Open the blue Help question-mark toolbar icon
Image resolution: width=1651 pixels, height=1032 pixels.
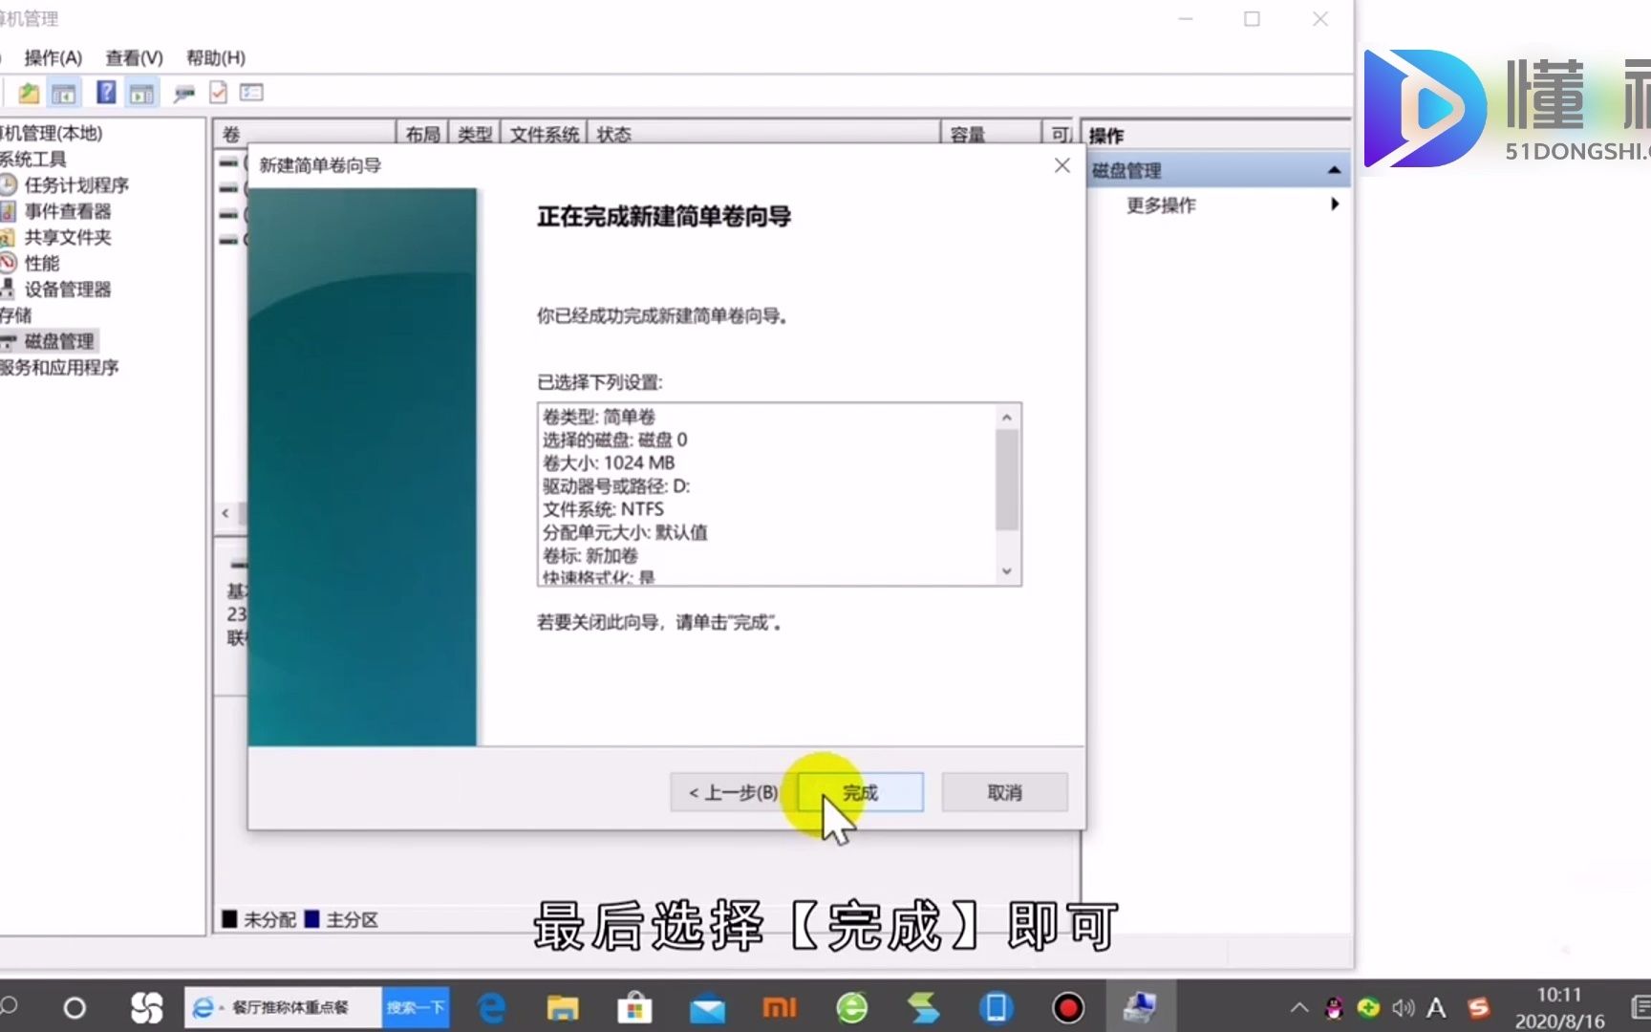click(x=106, y=93)
